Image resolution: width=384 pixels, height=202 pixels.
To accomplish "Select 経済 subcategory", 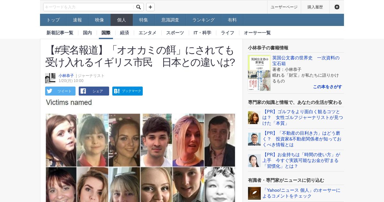I will (124, 33).
